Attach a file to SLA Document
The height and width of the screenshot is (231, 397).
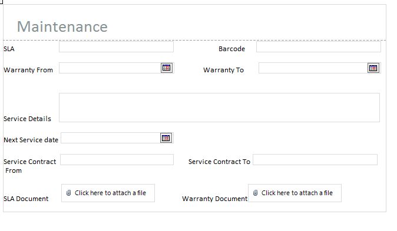(x=108, y=193)
